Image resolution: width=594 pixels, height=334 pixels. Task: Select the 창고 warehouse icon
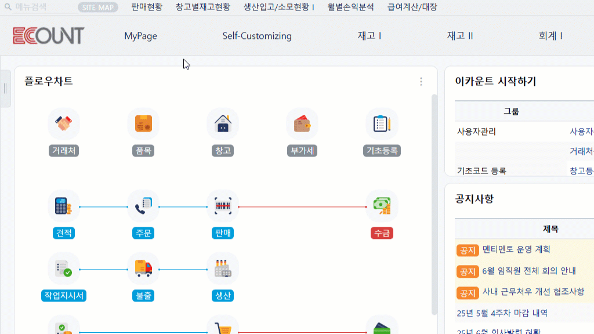pos(223,124)
